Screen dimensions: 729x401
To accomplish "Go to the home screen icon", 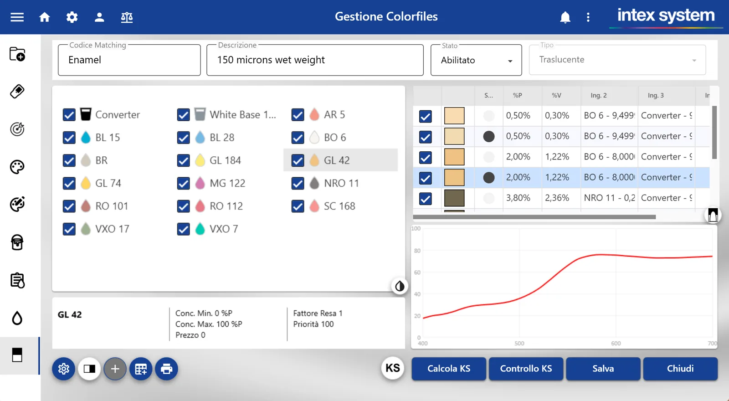I will click(45, 17).
